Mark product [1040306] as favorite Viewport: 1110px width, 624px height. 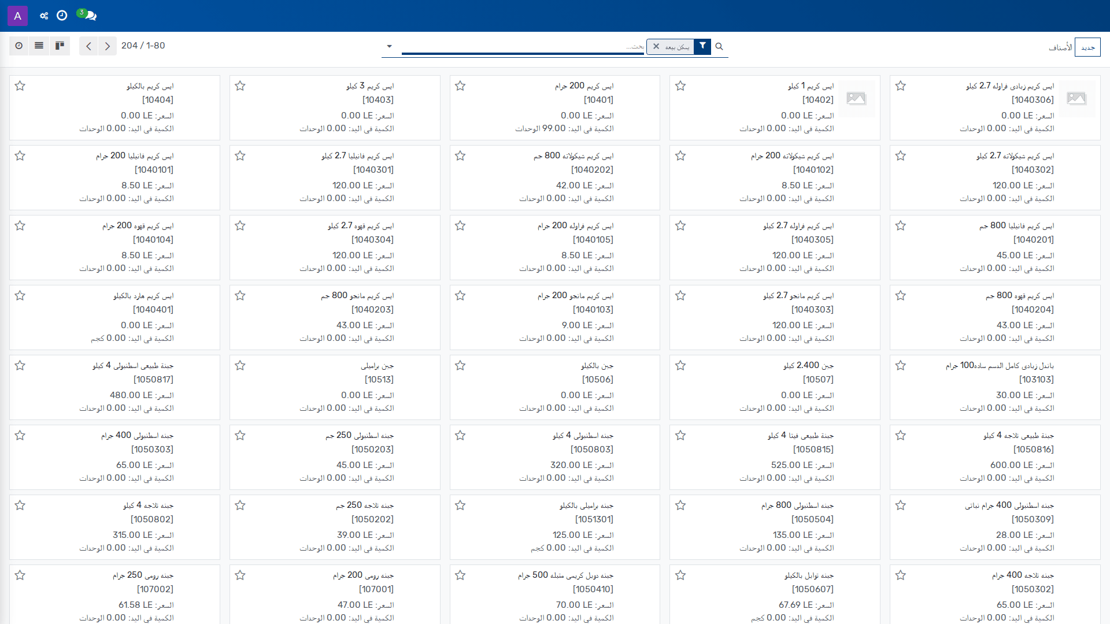pyautogui.click(x=901, y=86)
